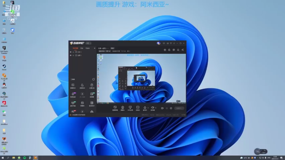The width and height of the screenshot is (285, 160).
Task: Add a new scene with the plus icon
Action: click(94, 48)
